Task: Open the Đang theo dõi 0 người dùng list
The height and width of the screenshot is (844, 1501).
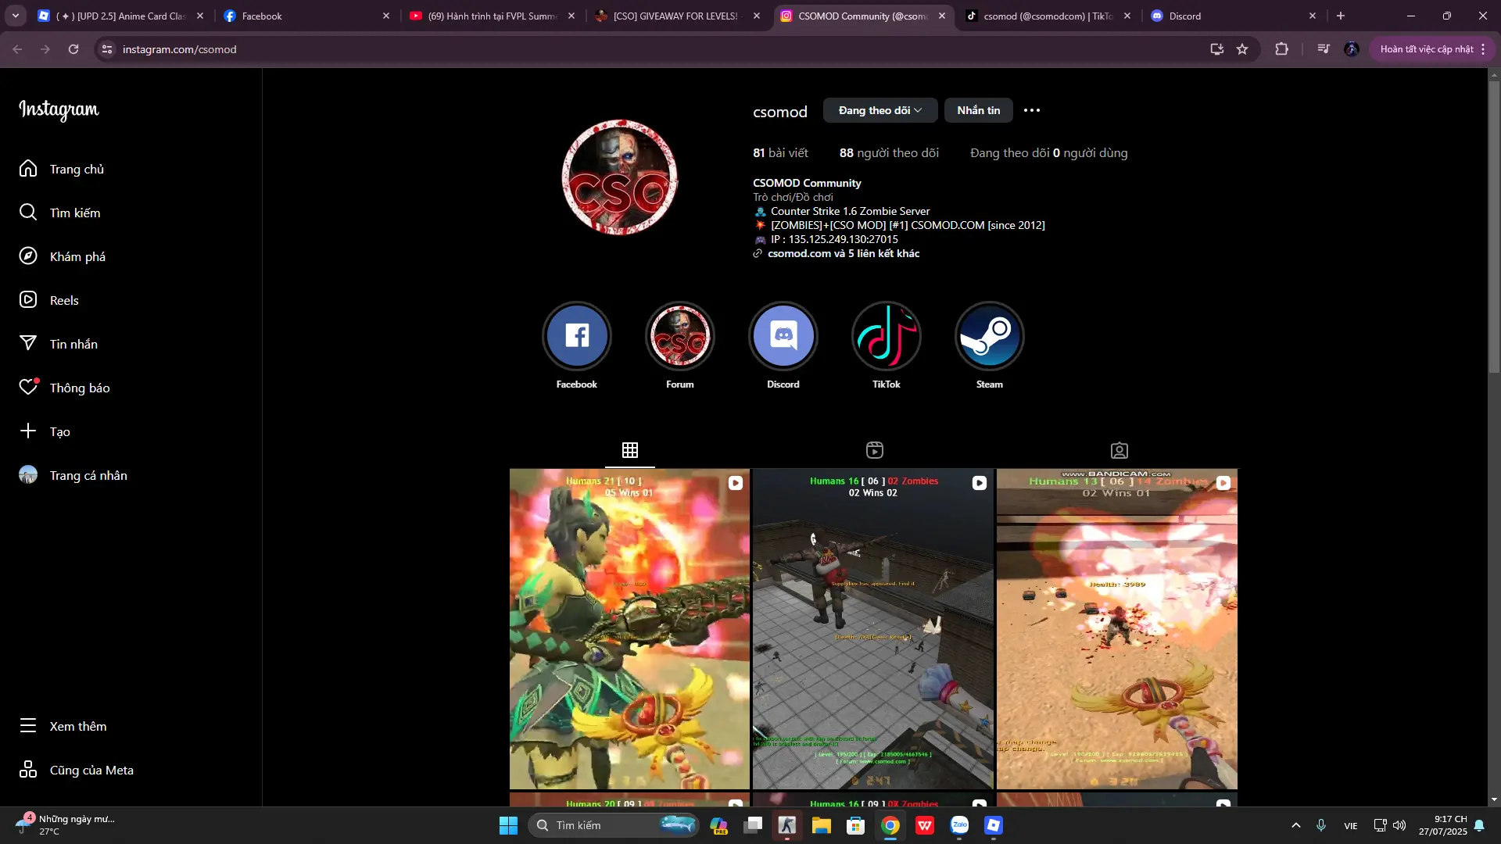Action: click(x=1049, y=153)
